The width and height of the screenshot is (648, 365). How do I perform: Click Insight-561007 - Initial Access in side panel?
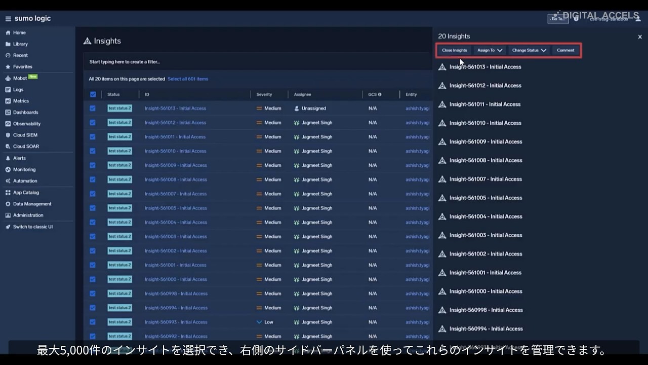pyautogui.click(x=485, y=179)
